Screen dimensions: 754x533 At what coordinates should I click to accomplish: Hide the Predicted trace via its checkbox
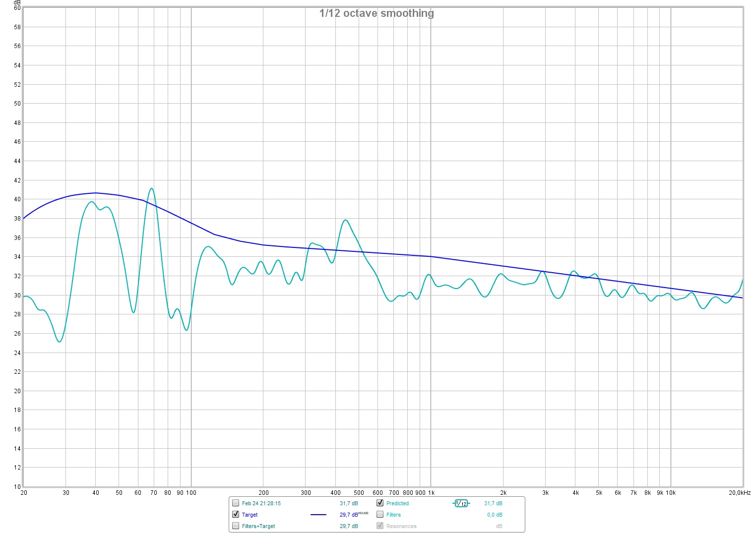click(380, 503)
